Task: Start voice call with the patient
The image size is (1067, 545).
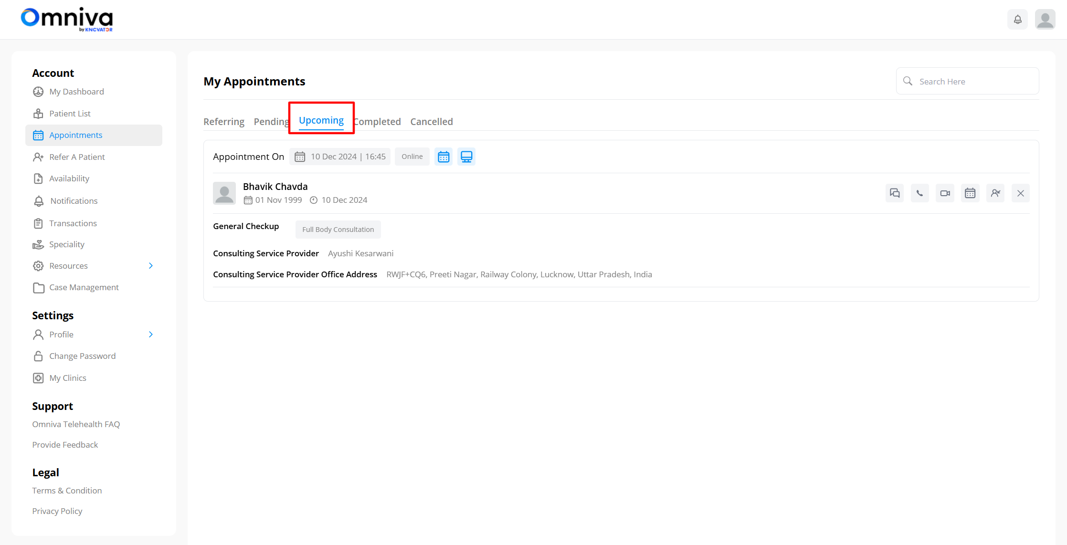Action: click(919, 193)
